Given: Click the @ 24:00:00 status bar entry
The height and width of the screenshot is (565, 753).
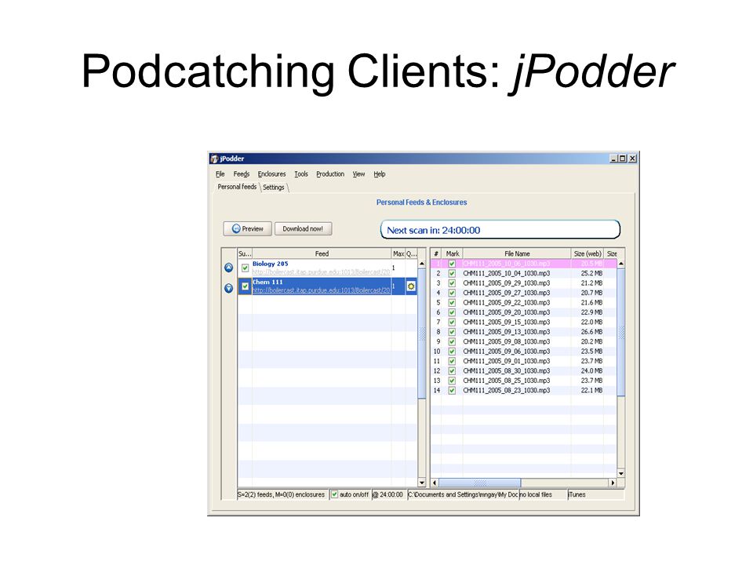Looking at the screenshot, I should (388, 494).
